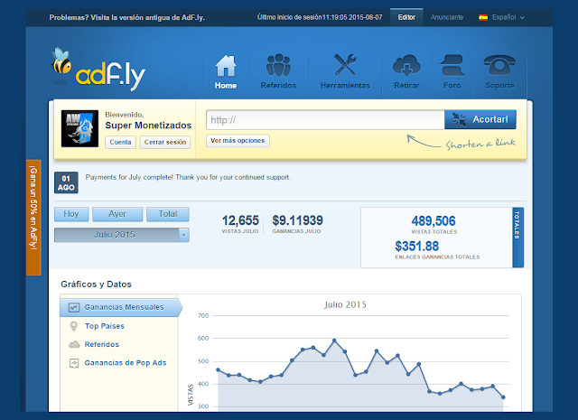Screen dimensions: 578x420
Task: Select the Total stats tab
Action: pyautogui.click(x=168, y=214)
